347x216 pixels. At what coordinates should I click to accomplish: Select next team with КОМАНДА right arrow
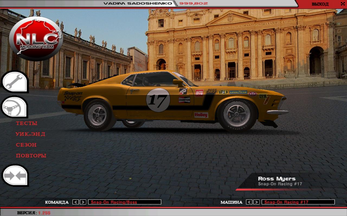click(x=83, y=202)
